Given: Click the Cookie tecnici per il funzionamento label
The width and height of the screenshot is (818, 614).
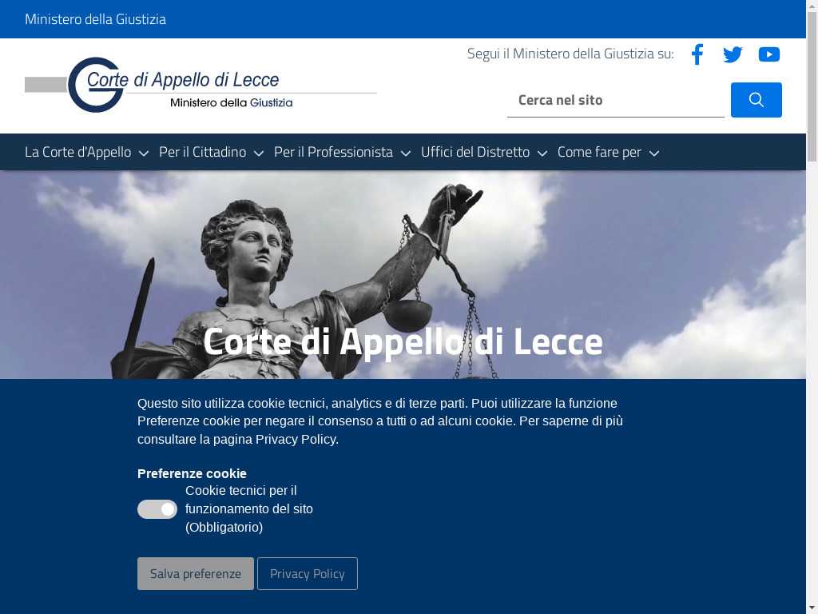Looking at the screenshot, I should (x=249, y=509).
